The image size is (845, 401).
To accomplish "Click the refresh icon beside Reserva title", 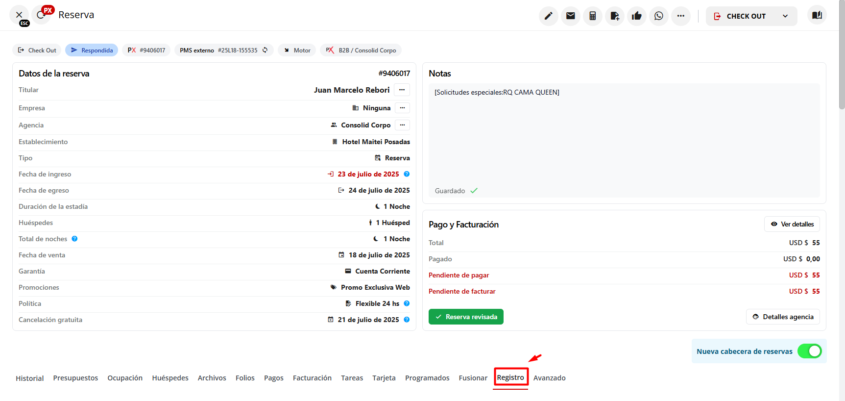I will tap(41, 15).
